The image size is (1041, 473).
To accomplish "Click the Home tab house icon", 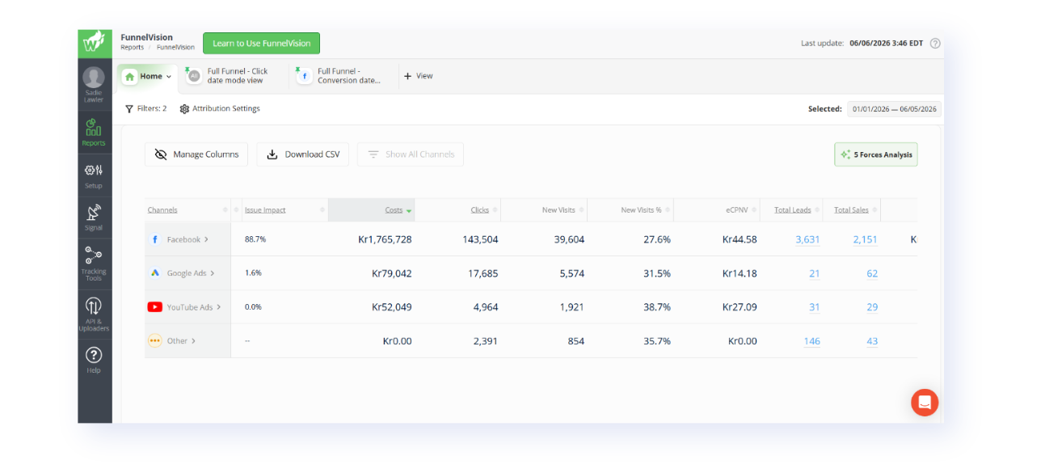I will point(130,77).
